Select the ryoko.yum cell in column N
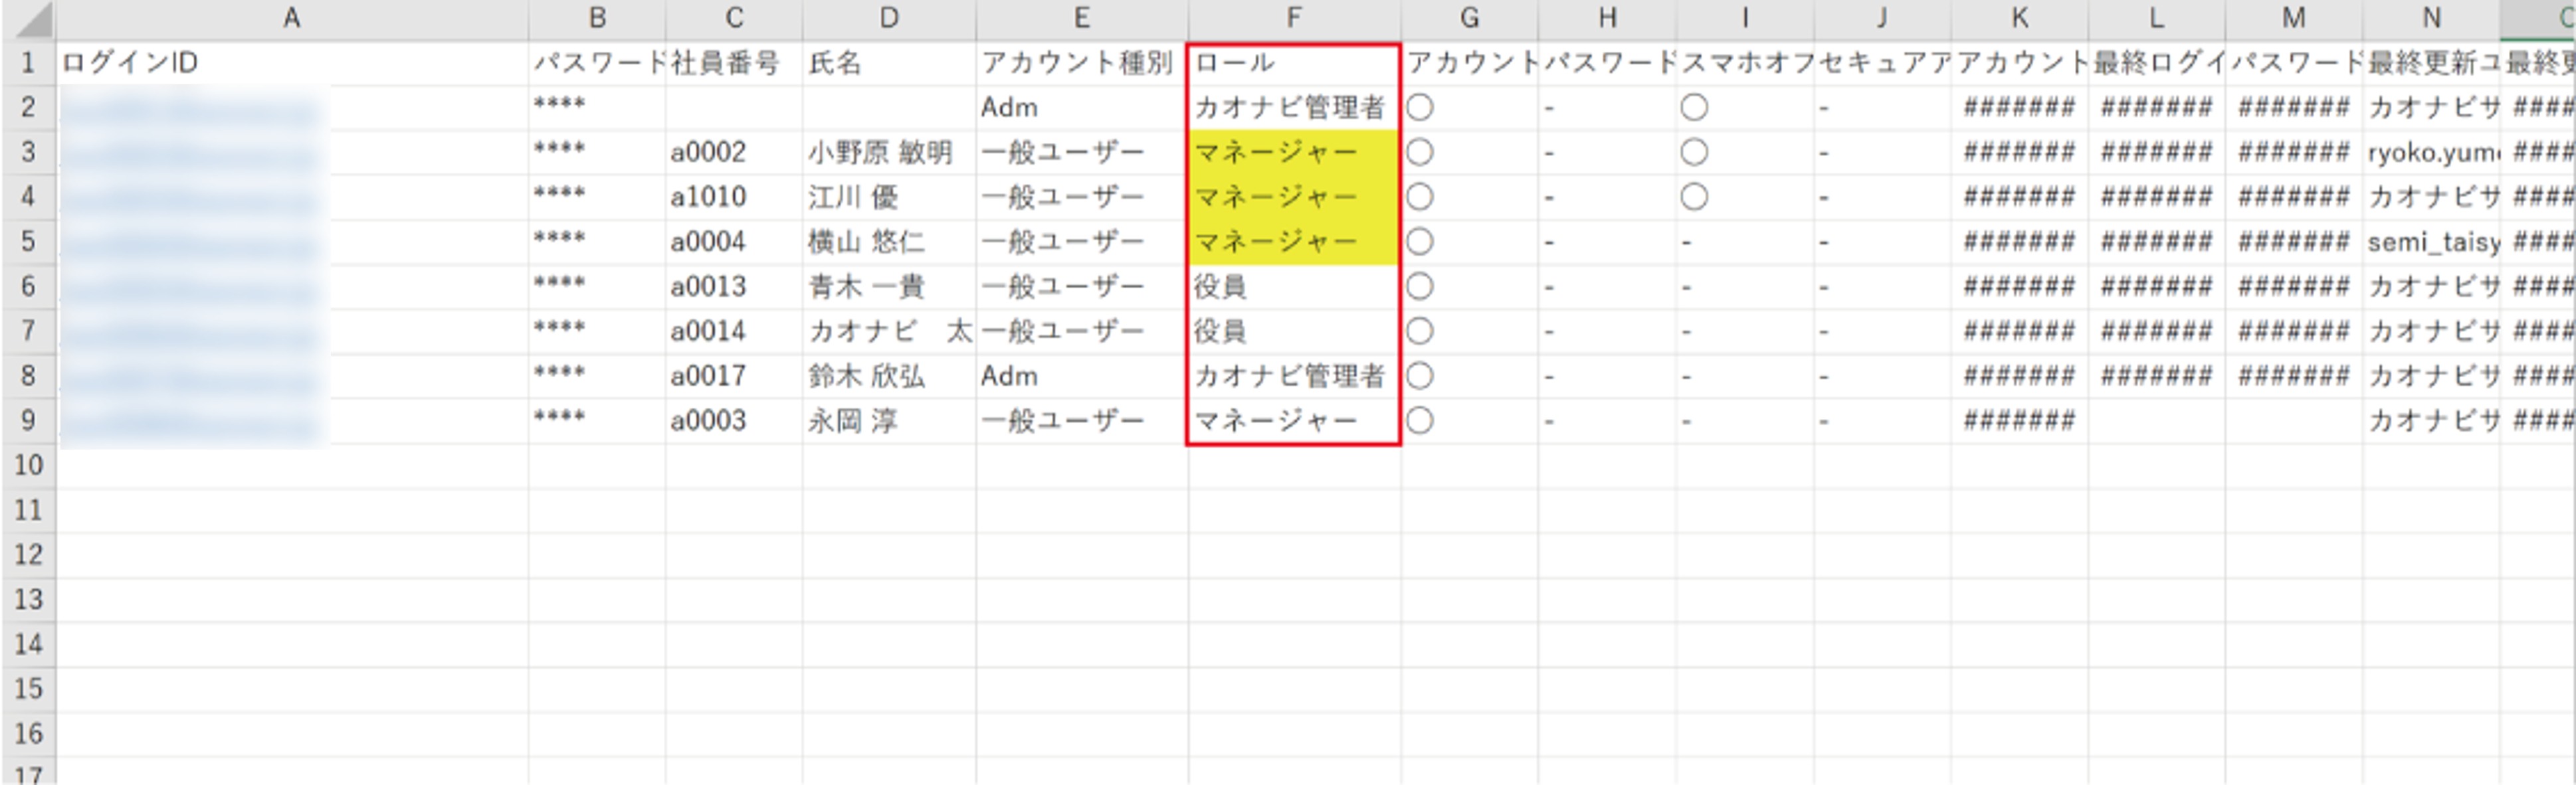Viewport: 2576px width, 785px height. click(x=2430, y=152)
